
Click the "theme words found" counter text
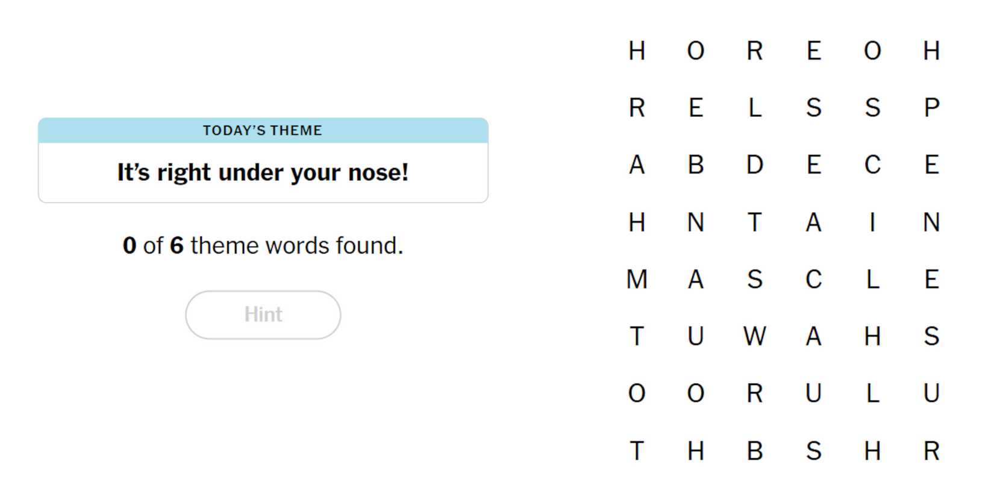coord(263,246)
